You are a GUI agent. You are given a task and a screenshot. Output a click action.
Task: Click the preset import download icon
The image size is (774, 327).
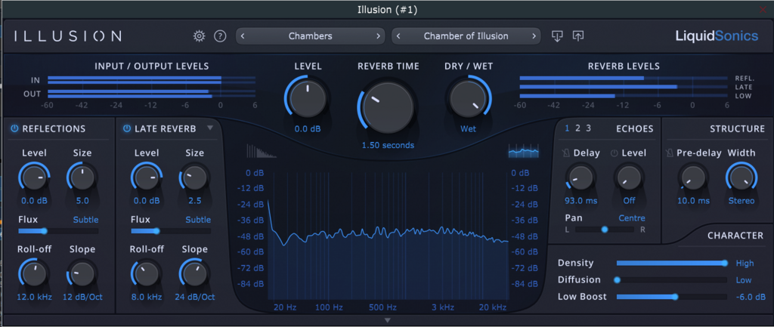tap(557, 36)
